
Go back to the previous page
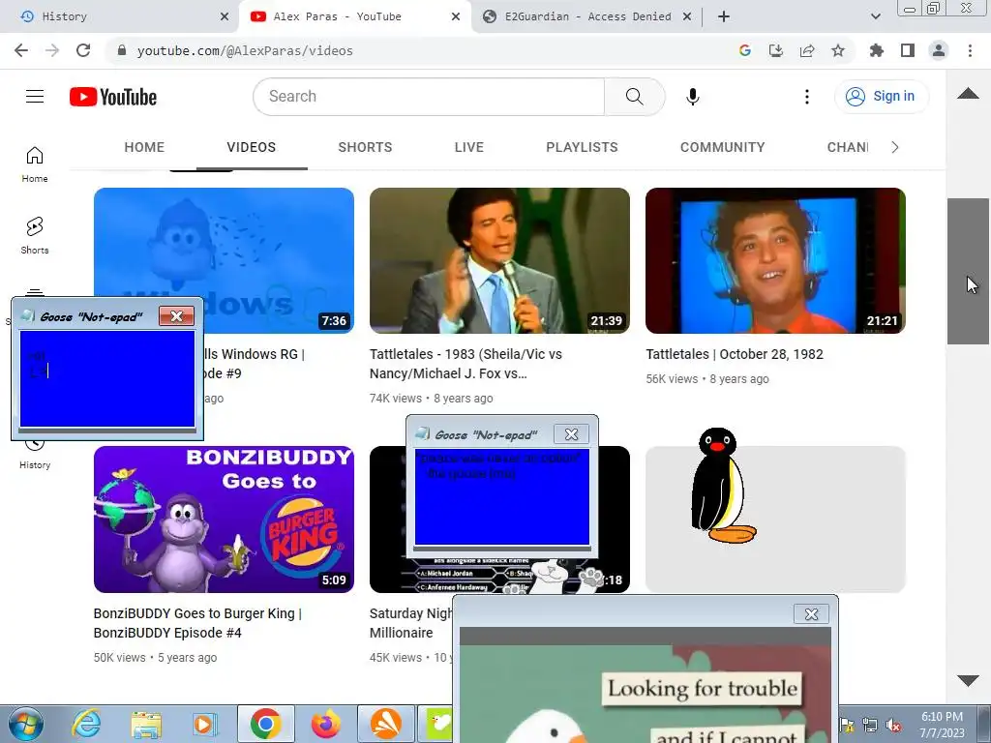pos(21,50)
